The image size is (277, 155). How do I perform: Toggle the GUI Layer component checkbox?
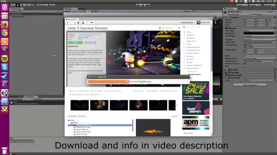229,70
